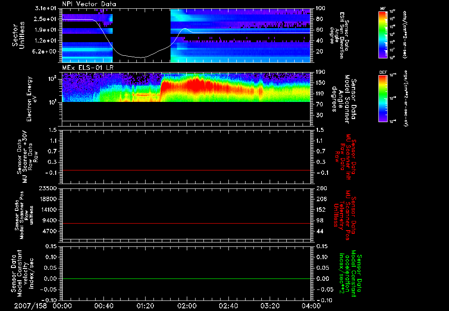Click the "NPI Vector Data" panel title
Viewport: 449px width, 311px height.
pos(89,4)
